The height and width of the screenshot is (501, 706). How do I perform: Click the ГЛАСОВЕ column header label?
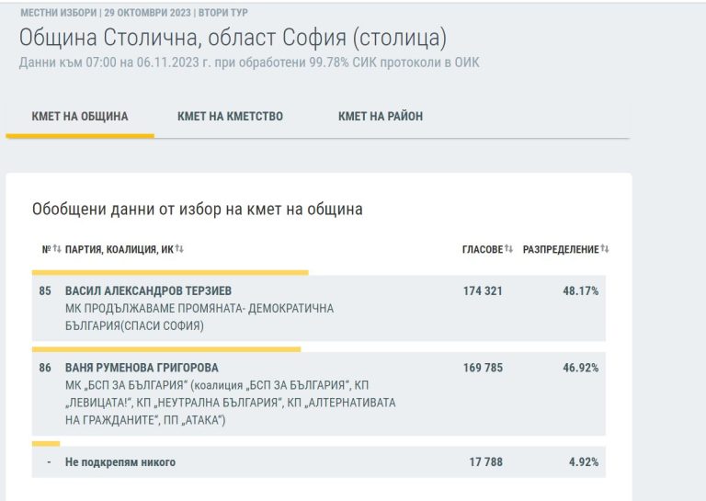pyautogui.click(x=482, y=249)
